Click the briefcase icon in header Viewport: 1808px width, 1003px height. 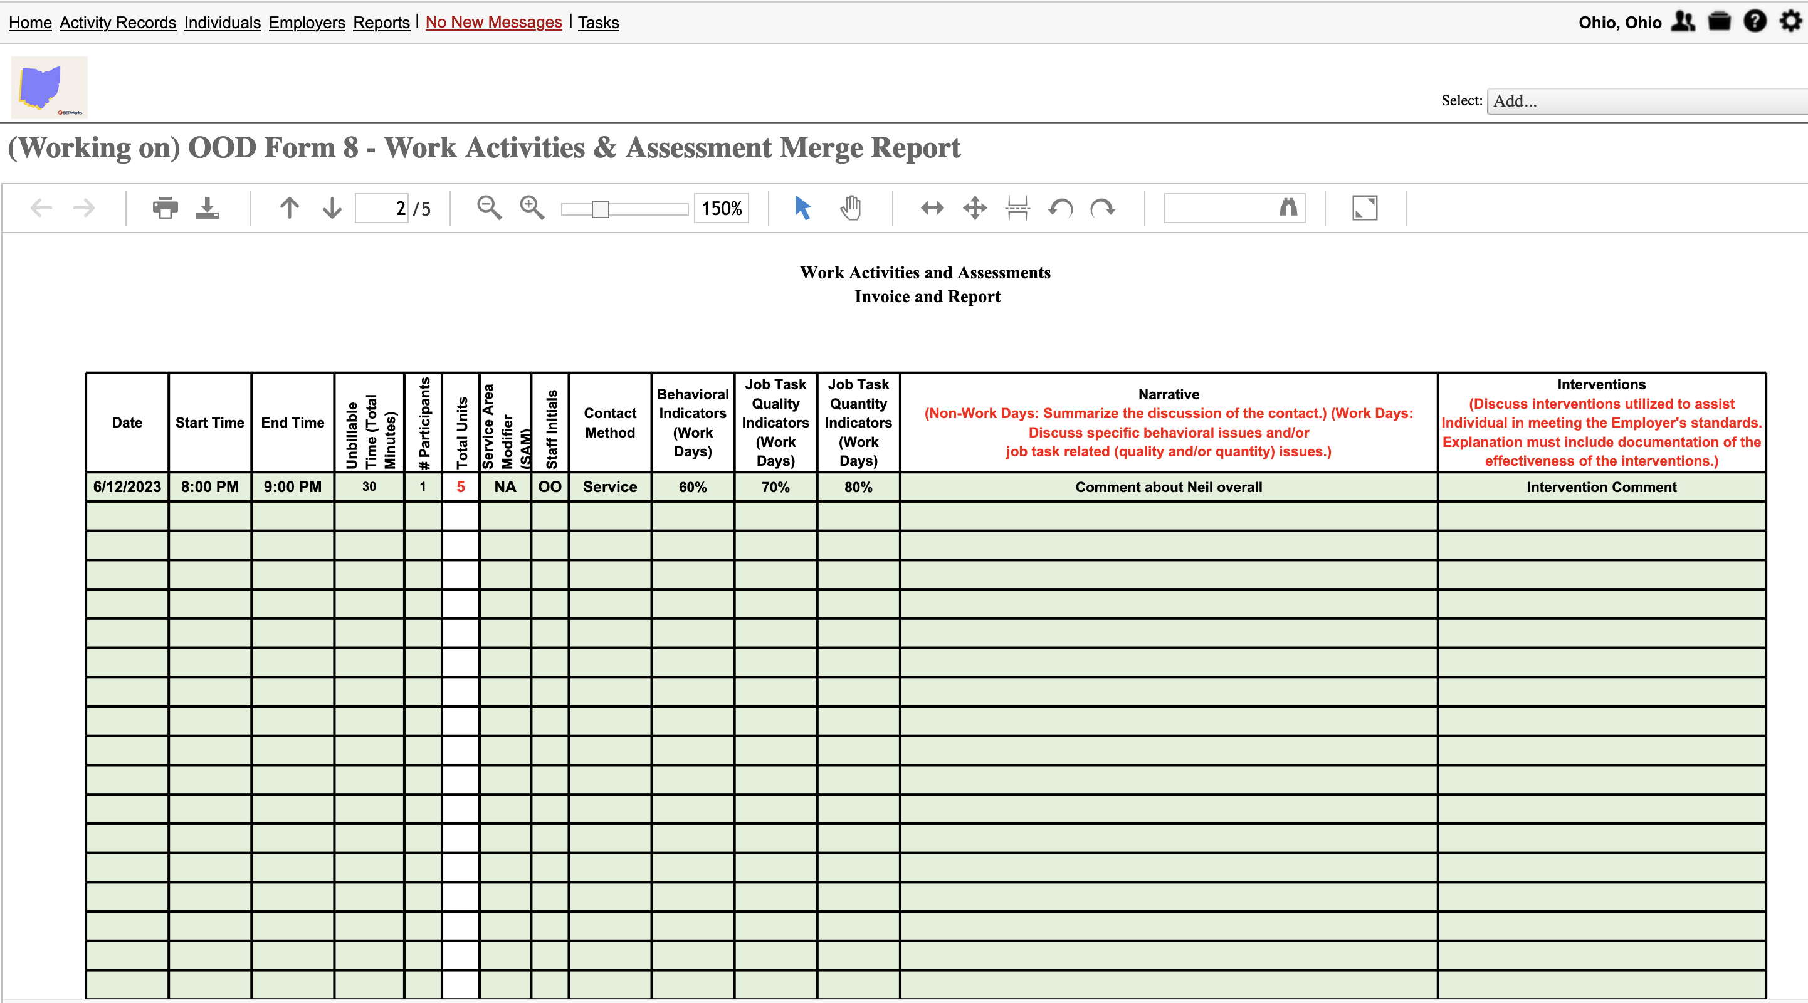point(1719,21)
